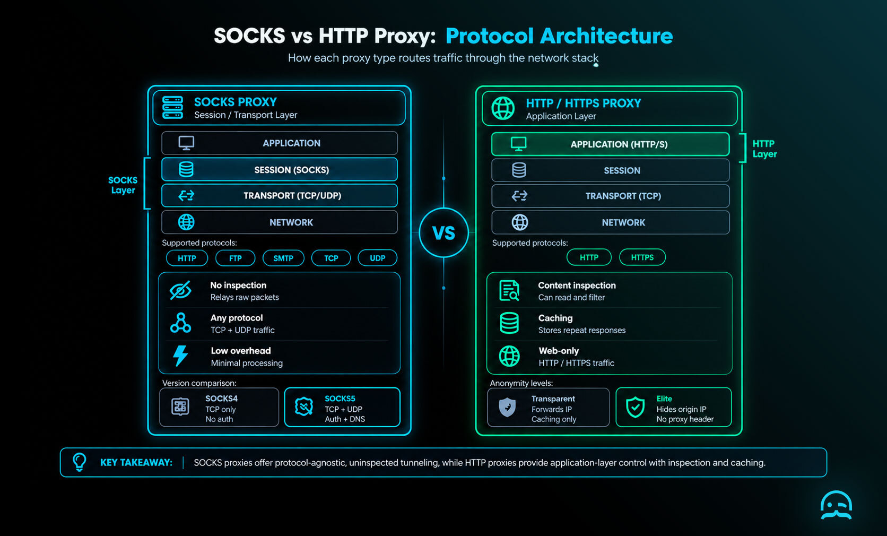
Task: Click the SOCKS5 version icon
Action: (x=304, y=407)
